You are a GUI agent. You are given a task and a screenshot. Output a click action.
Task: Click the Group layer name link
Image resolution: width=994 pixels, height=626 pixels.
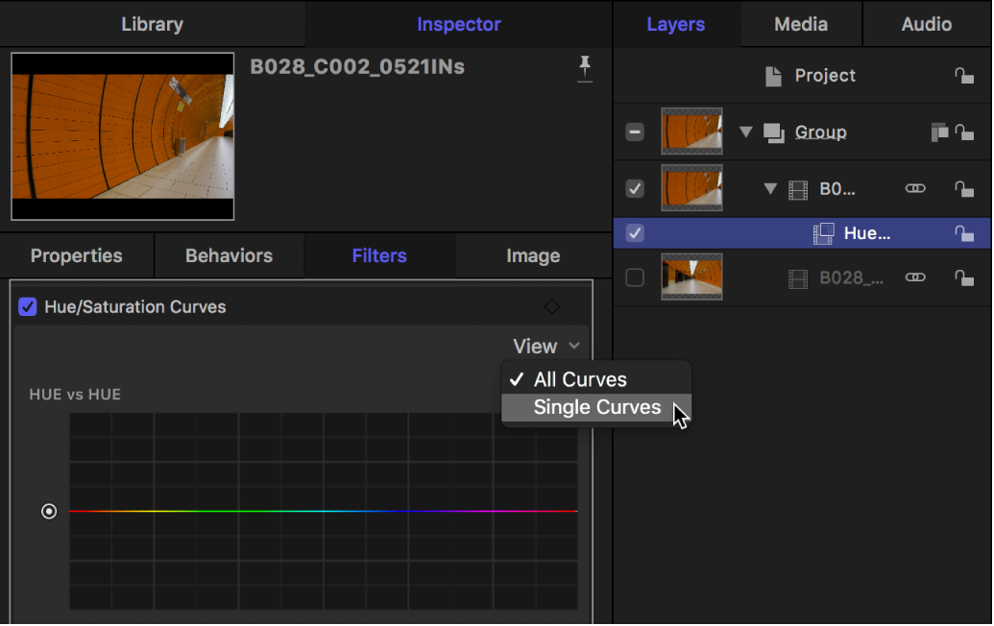(820, 132)
